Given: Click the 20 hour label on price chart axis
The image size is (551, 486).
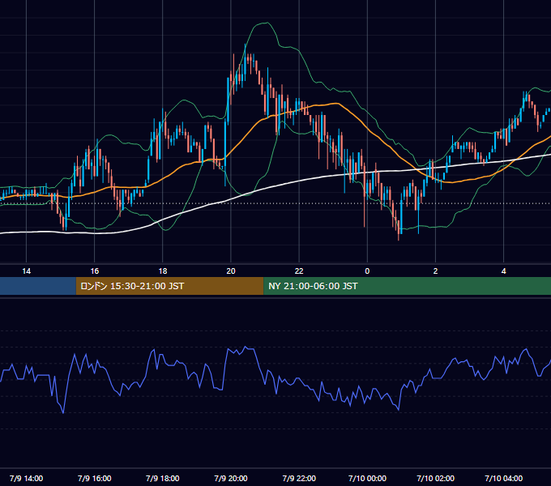Looking at the screenshot, I should point(231,271).
